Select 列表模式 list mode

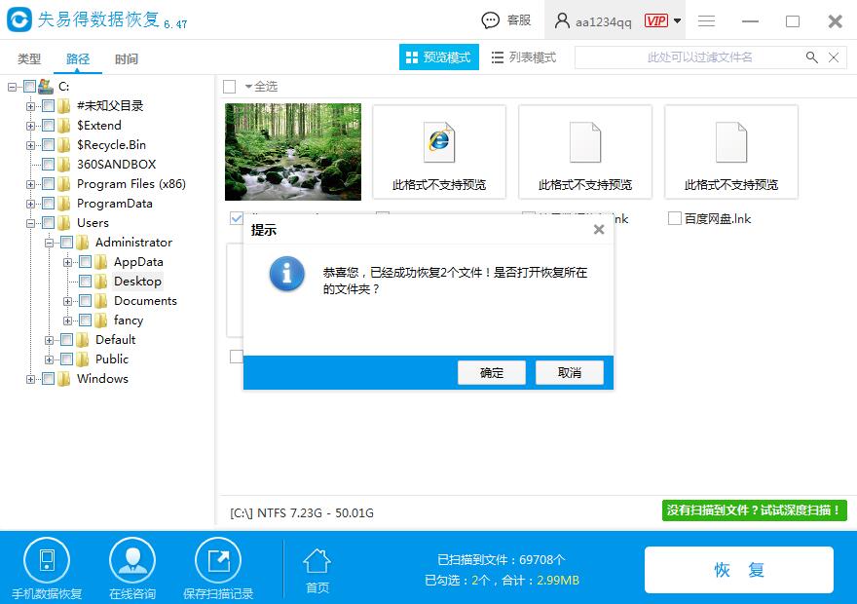coord(524,57)
